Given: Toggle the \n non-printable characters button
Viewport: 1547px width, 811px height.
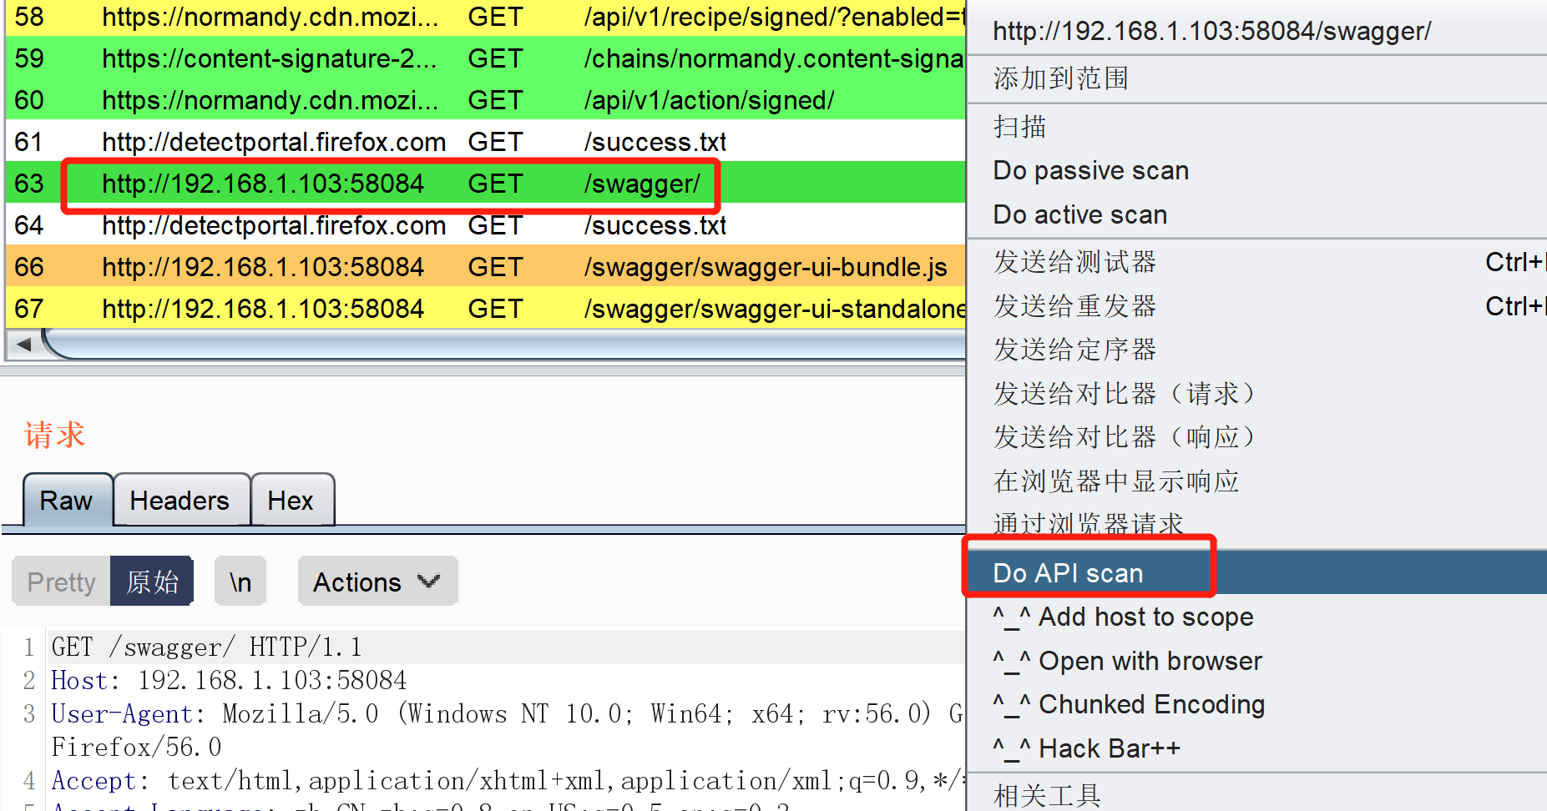Looking at the screenshot, I should 240,582.
